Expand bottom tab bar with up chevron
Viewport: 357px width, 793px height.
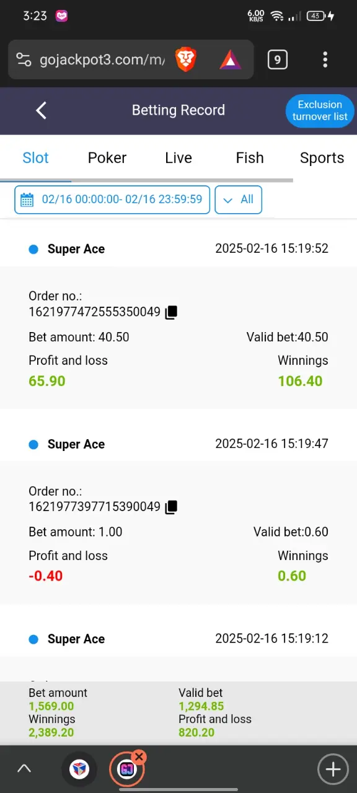(24, 769)
